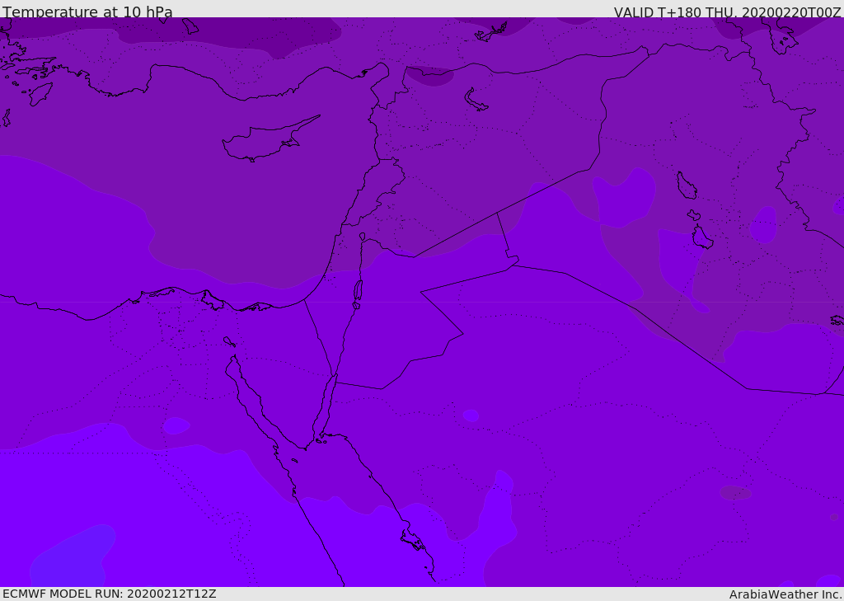Click the 'Temperature at 10 hPa' title text
This screenshot has height=601, width=844.
(87, 12)
